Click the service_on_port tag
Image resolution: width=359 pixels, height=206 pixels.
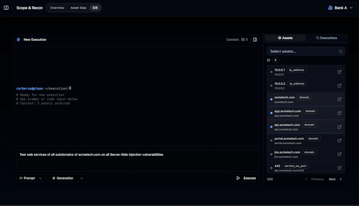(x=295, y=166)
